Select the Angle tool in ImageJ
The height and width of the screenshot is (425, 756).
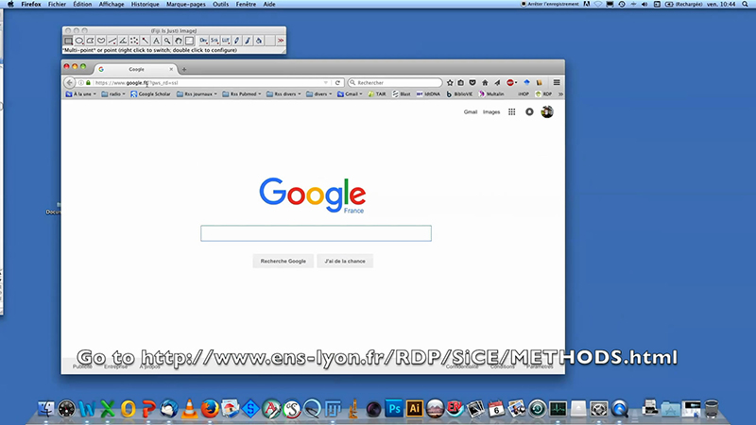(123, 41)
